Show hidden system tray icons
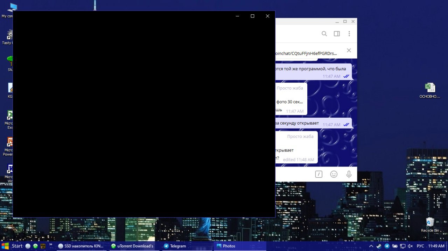This screenshot has width=448, height=251. [x=371, y=246]
